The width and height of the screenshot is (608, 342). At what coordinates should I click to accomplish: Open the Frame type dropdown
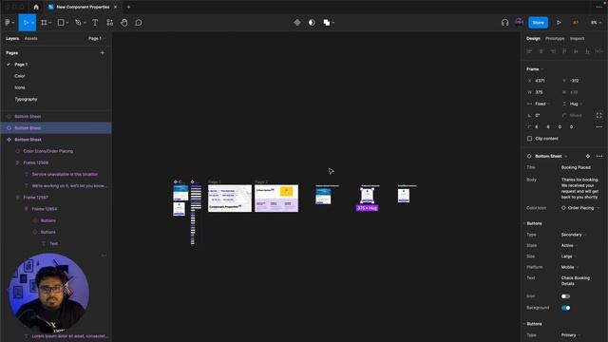tap(535, 69)
